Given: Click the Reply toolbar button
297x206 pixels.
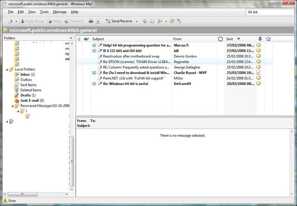Looking at the screenshot, I should click(x=55, y=21).
